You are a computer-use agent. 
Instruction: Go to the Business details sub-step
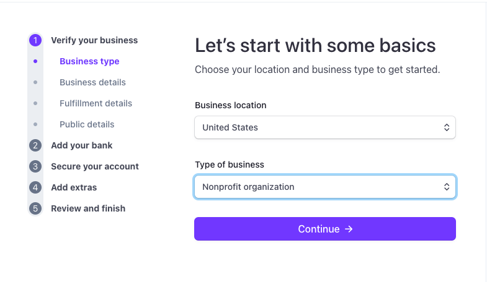point(92,82)
